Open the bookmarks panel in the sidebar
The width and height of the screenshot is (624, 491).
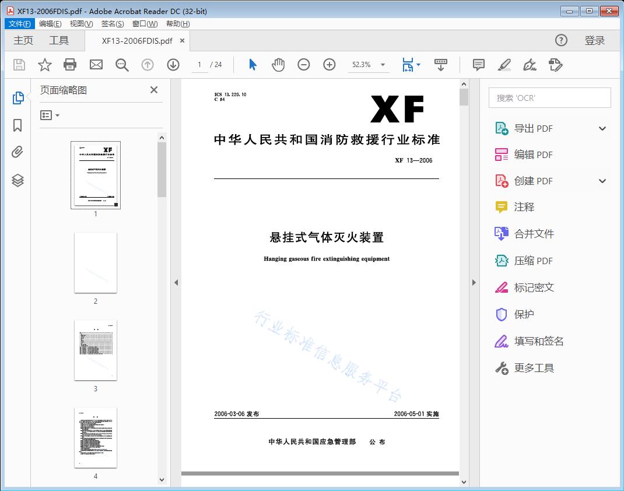(x=17, y=125)
